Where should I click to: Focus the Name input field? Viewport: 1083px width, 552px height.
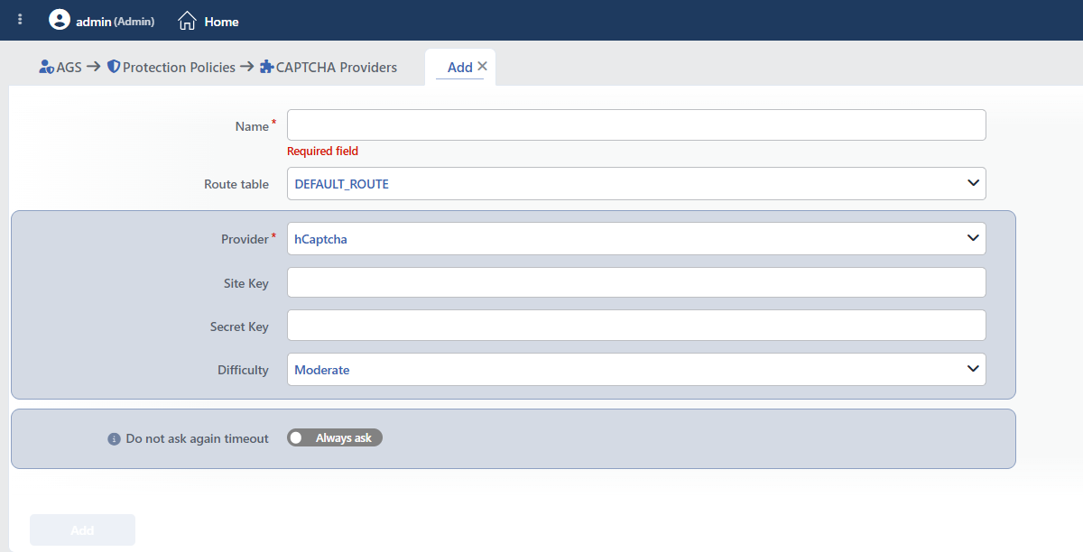click(x=636, y=124)
